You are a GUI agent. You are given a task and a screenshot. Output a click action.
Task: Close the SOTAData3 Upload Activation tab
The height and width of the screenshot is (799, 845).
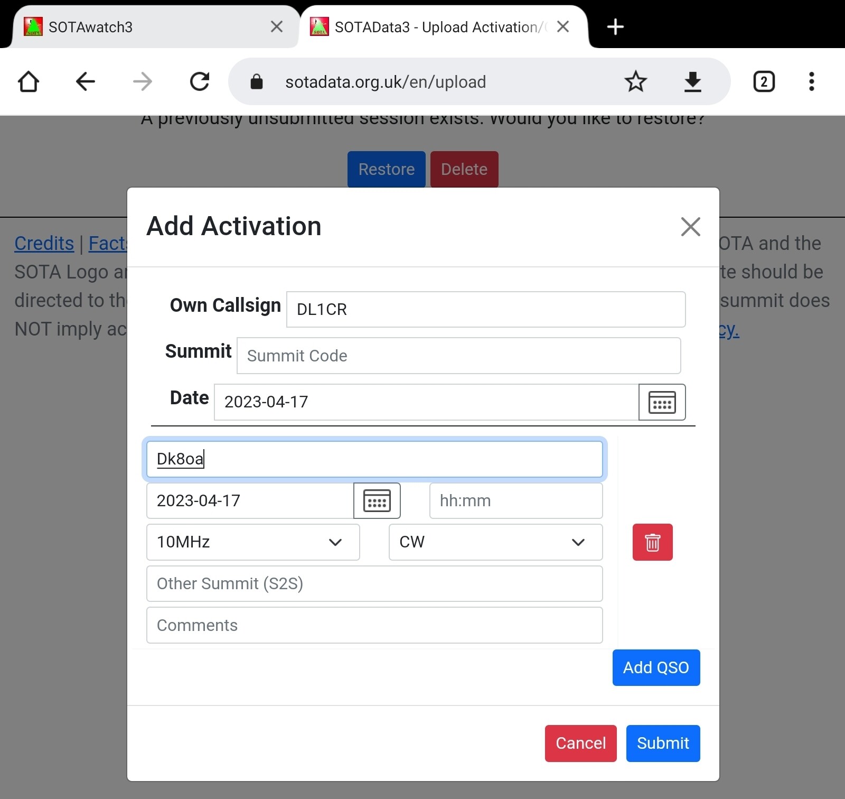point(563,27)
